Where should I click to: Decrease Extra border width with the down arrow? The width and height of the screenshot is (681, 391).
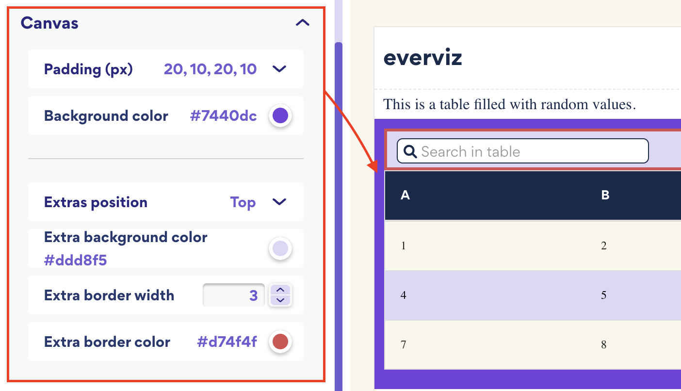click(280, 301)
